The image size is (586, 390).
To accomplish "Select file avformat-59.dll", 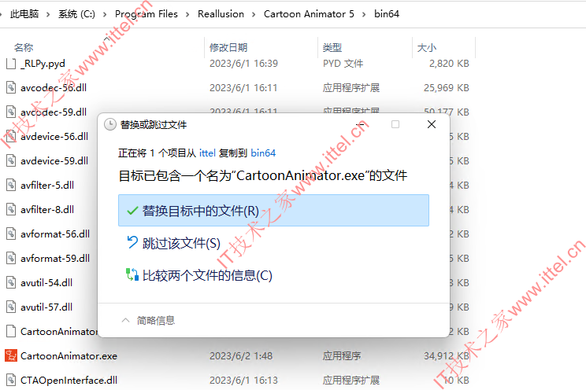I will coord(55,258).
